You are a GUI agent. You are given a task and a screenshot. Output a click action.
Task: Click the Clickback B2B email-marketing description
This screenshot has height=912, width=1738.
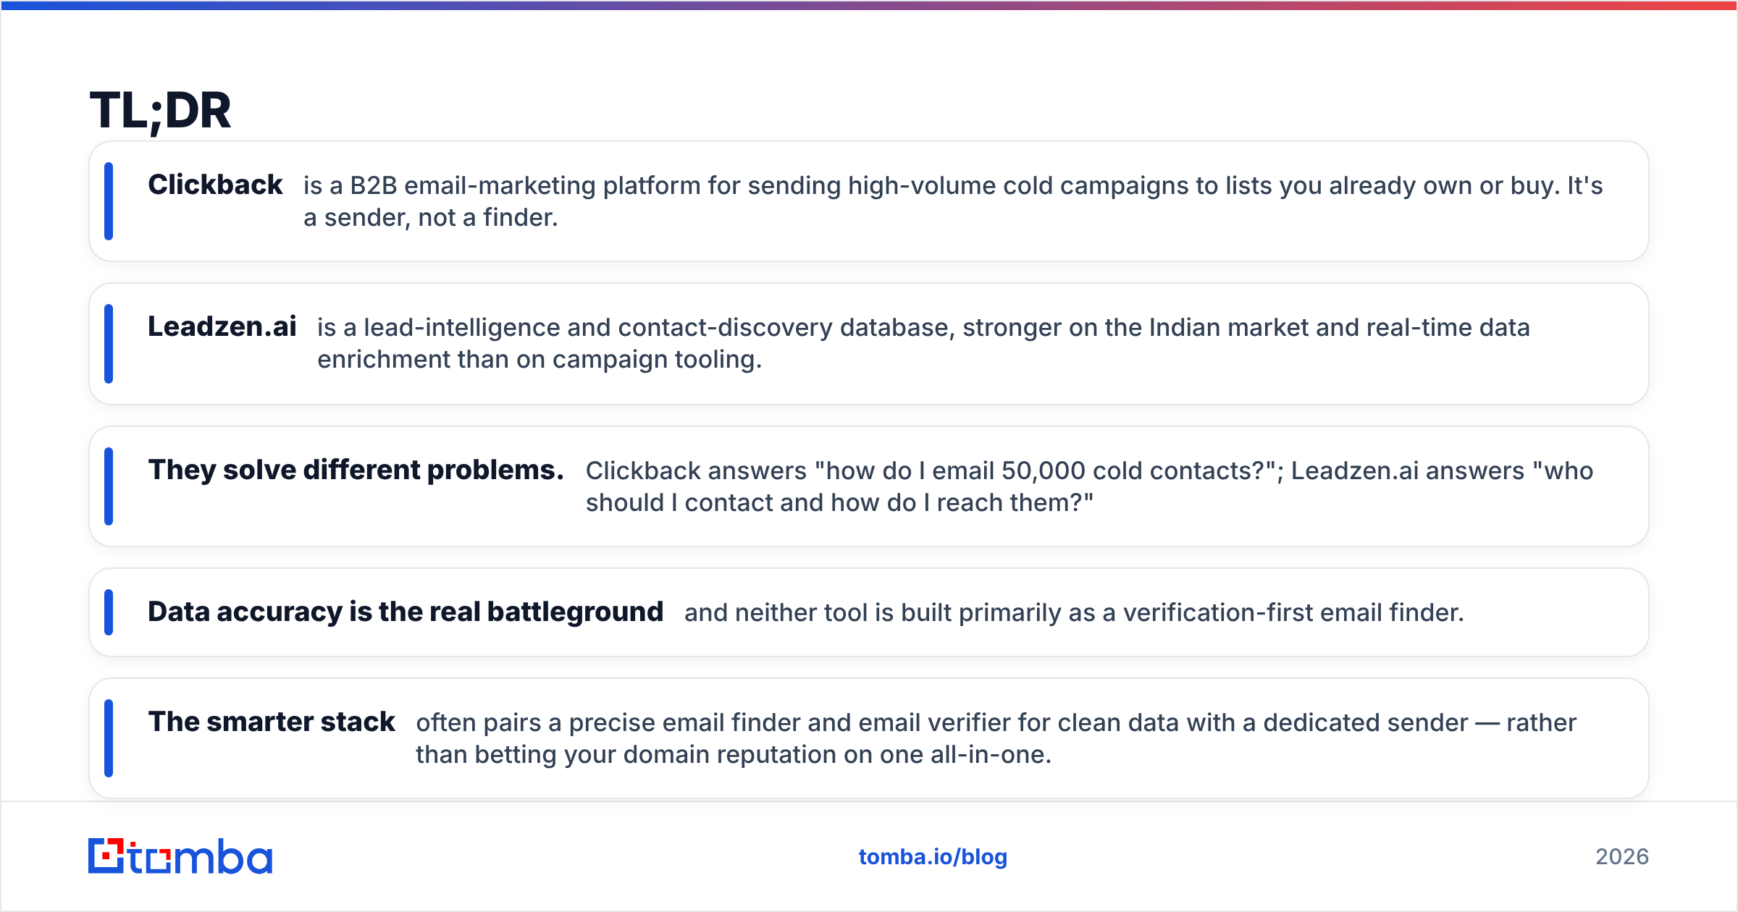(x=953, y=201)
